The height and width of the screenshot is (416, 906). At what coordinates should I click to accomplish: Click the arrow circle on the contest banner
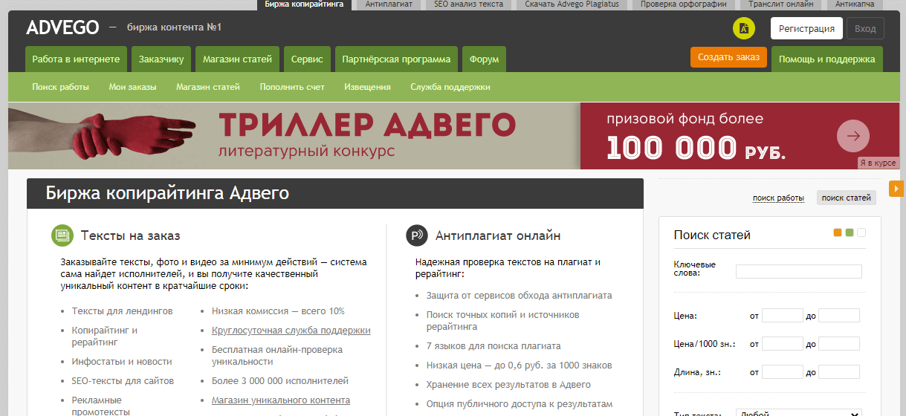[x=853, y=136]
